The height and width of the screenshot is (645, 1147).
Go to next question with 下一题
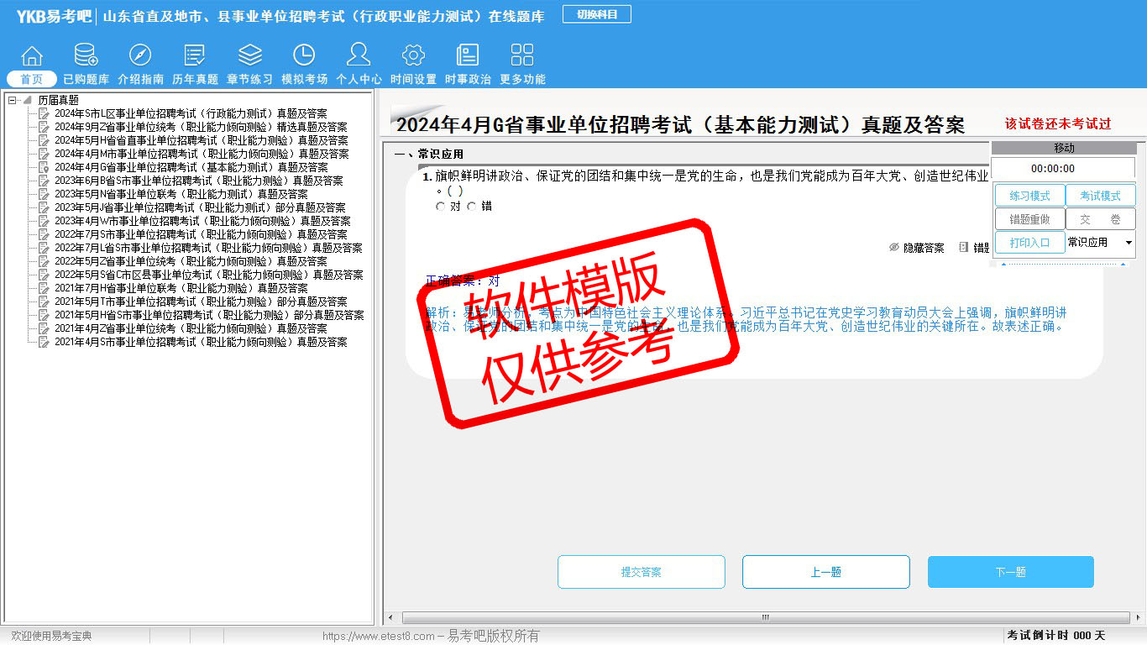click(1010, 572)
